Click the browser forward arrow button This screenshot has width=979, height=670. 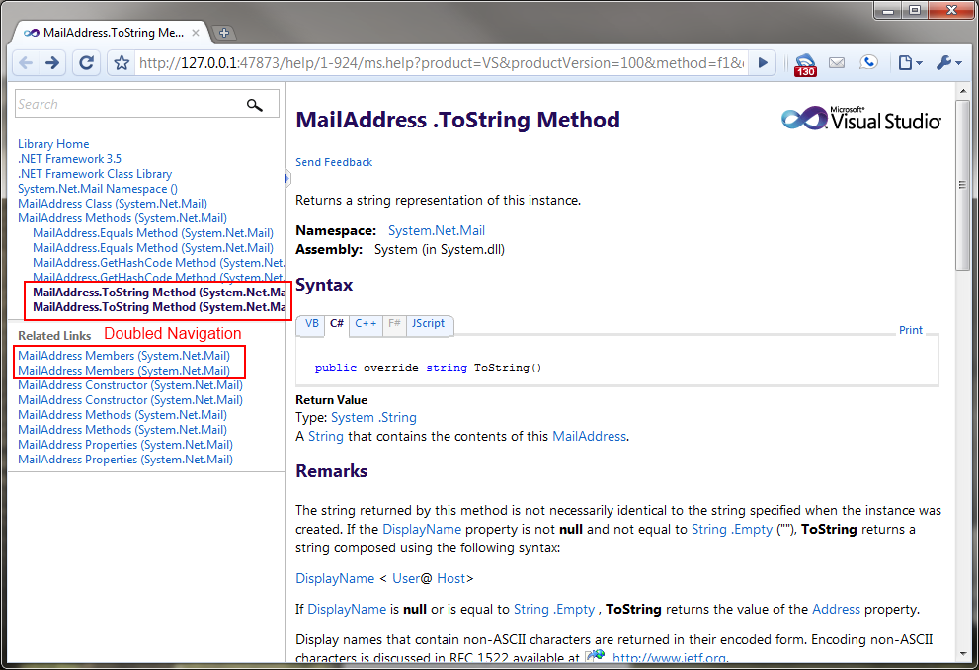point(52,63)
